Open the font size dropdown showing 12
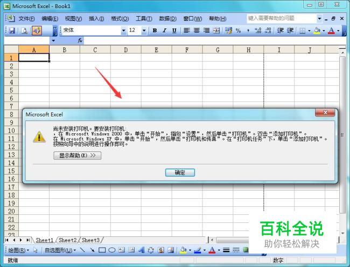 [144, 31]
